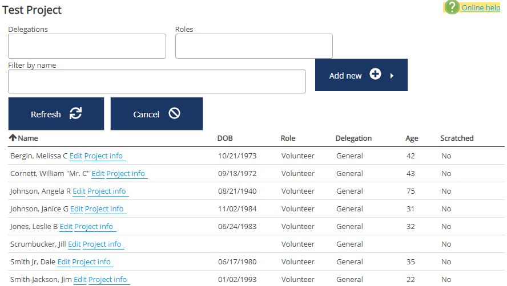Open the Delegations selection box
Viewport: 507px width, 286px height.
87,46
